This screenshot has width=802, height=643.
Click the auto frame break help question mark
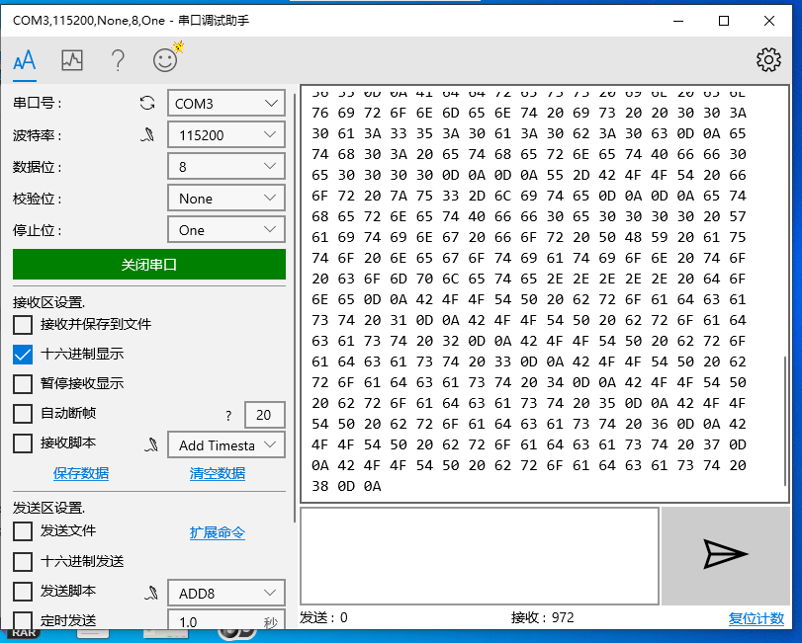228,416
